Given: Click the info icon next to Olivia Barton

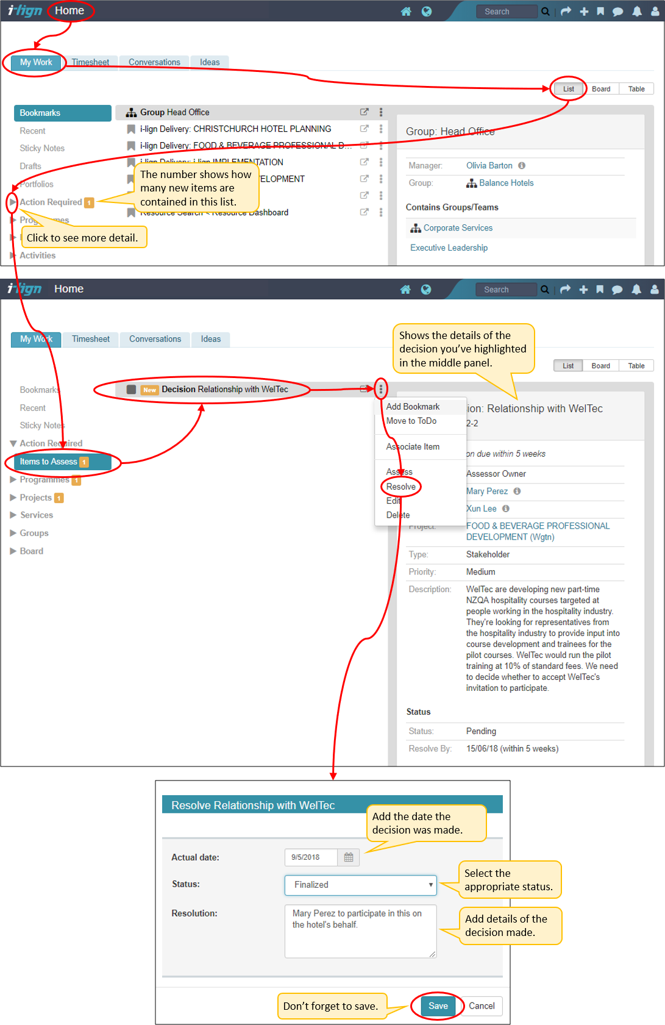Looking at the screenshot, I should [522, 166].
